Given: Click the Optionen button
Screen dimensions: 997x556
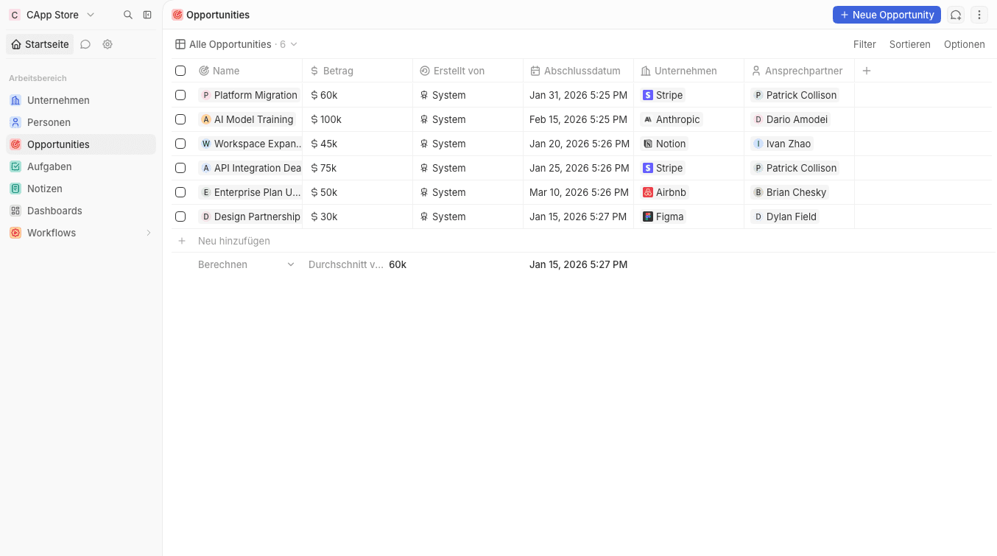Looking at the screenshot, I should point(965,44).
